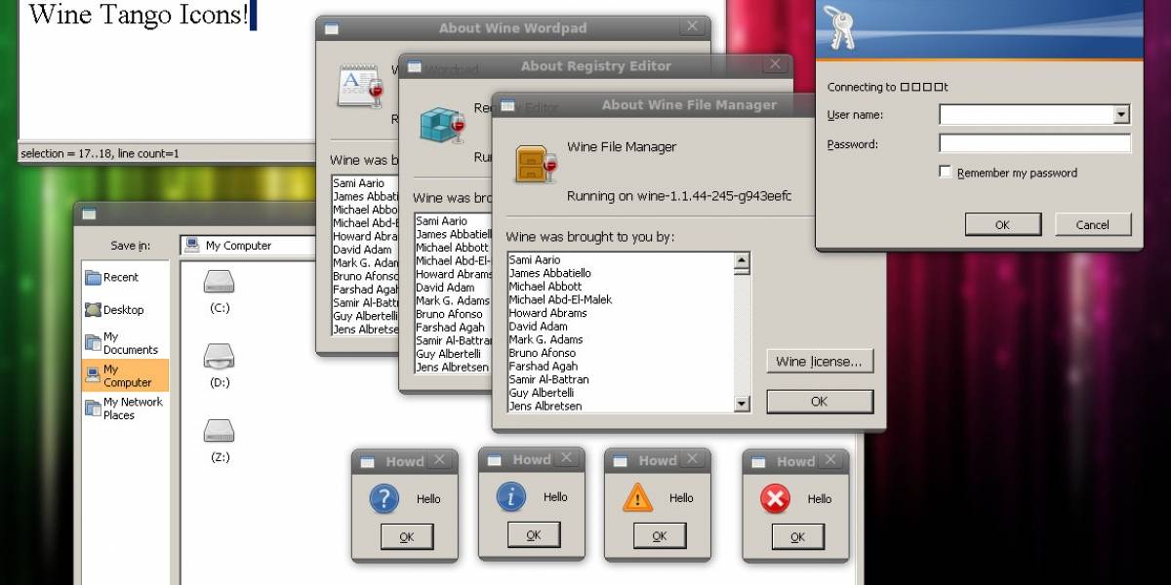Open the C: drive icon
The image size is (1171, 585).
click(x=220, y=283)
